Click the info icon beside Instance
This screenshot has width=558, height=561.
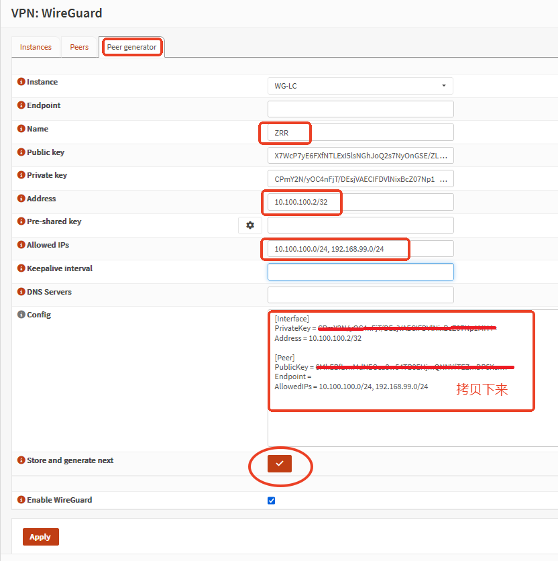21,82
